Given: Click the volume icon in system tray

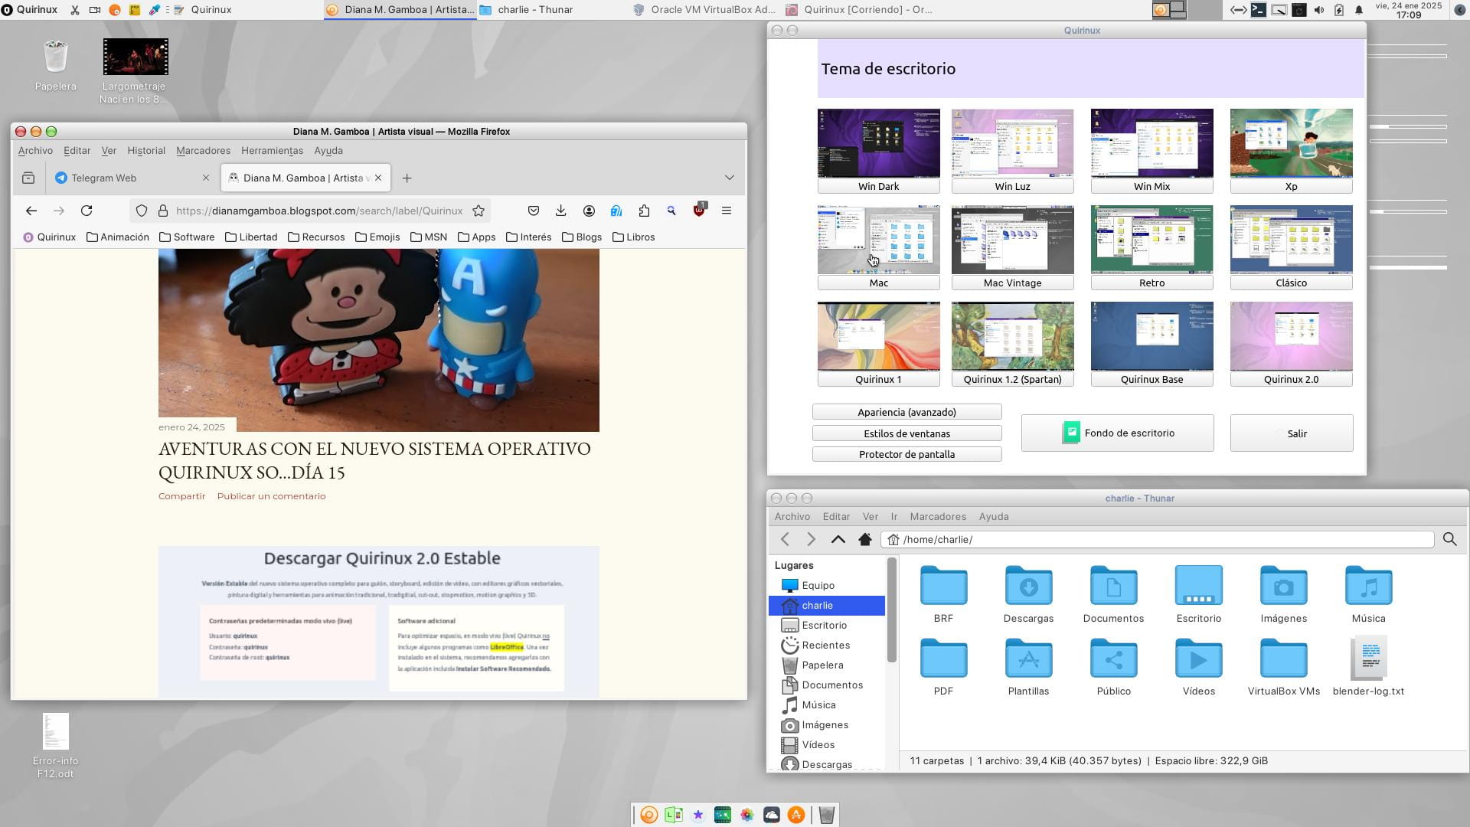Looking at the screenshot, I should [x=1318, y=10].
